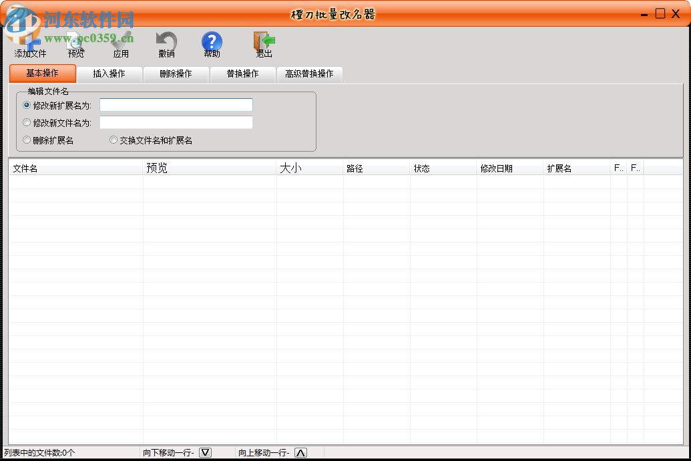Screen dimensions: 691x461
Task: Switch to the 删除操作 tab
Action: (176, 74)
